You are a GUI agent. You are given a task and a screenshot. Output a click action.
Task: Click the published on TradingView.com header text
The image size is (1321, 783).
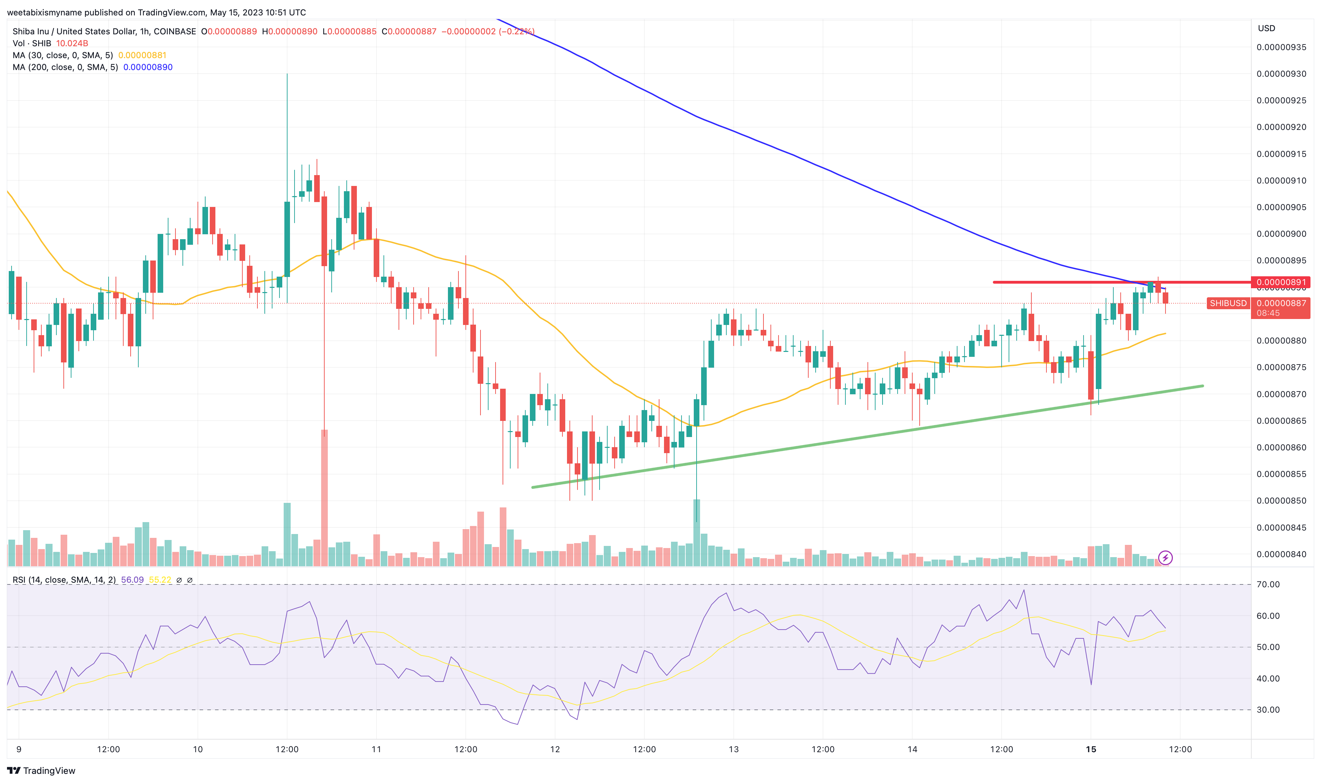pyautogui.click(x=157, y=12)
